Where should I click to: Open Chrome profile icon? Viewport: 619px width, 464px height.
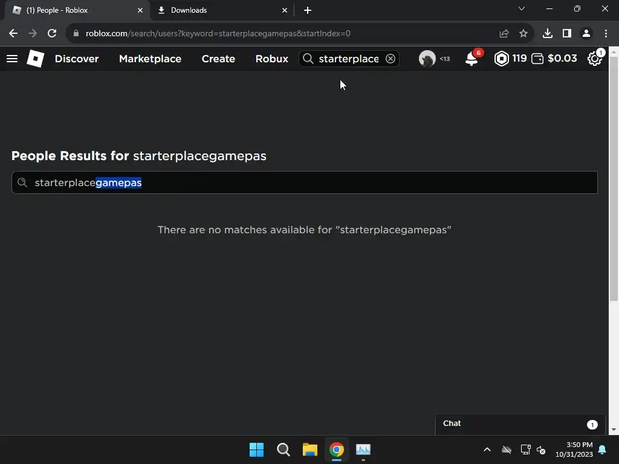pyautogui.click(x=586, y=34)
